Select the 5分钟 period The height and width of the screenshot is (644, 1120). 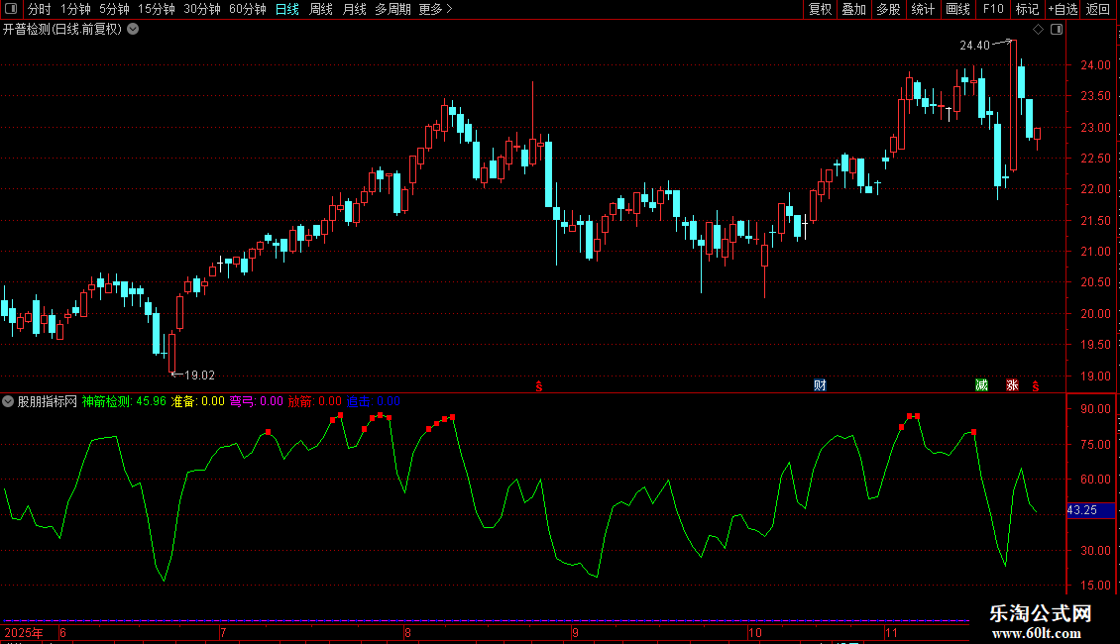(x=114, y=9)
